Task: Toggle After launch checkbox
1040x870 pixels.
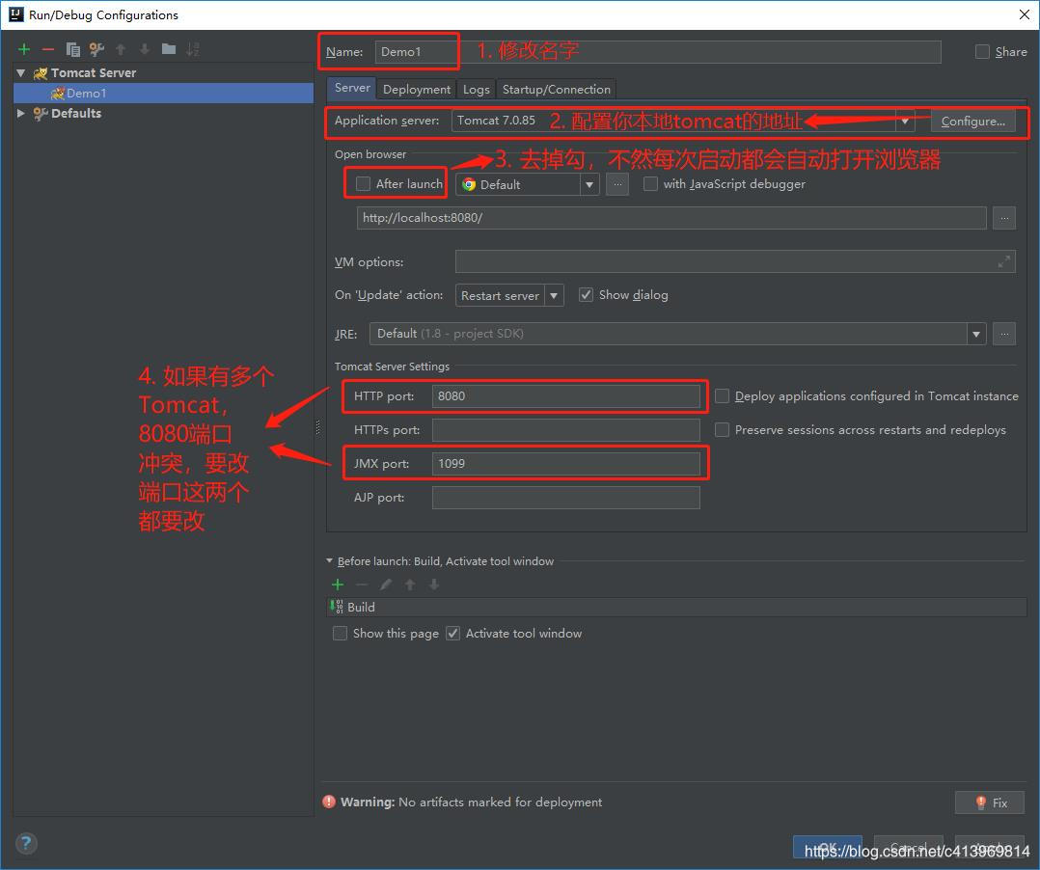Action: pos(363,183)
